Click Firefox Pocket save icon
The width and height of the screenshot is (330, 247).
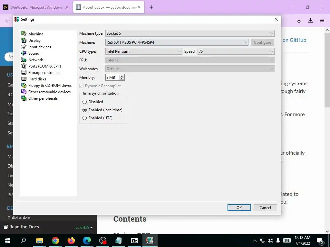pyautogui.click(x=299, y=21)
